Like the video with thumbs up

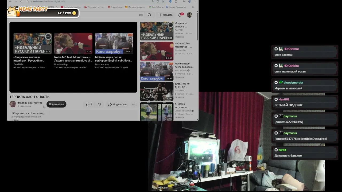pos(89,105)
